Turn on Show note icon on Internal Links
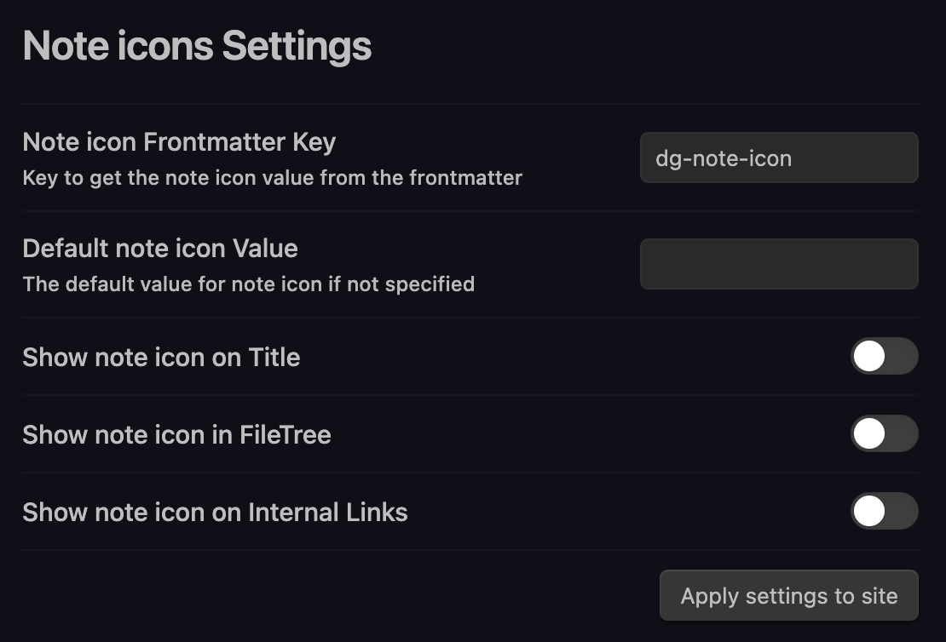The height and width of the screenshot is (642, 946). 884,512
